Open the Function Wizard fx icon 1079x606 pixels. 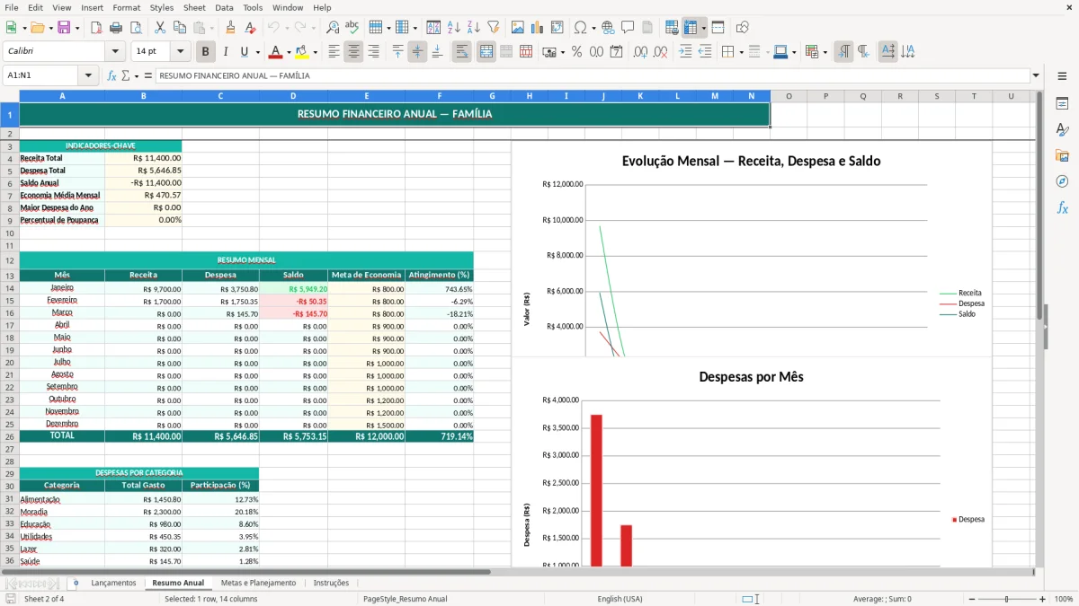coord(112,75)
